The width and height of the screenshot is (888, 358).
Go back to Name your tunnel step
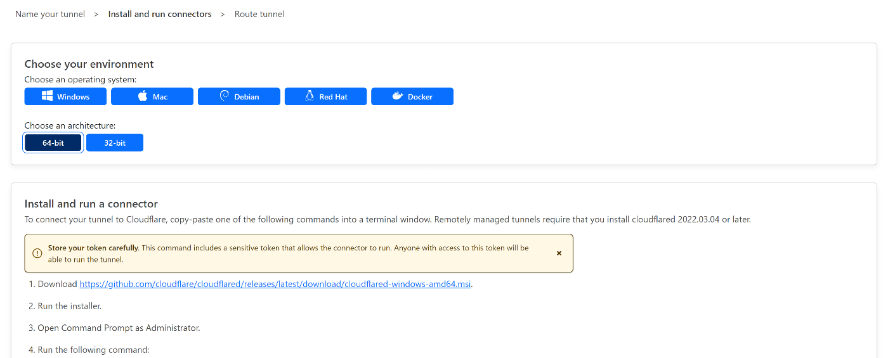coord(50,14)
